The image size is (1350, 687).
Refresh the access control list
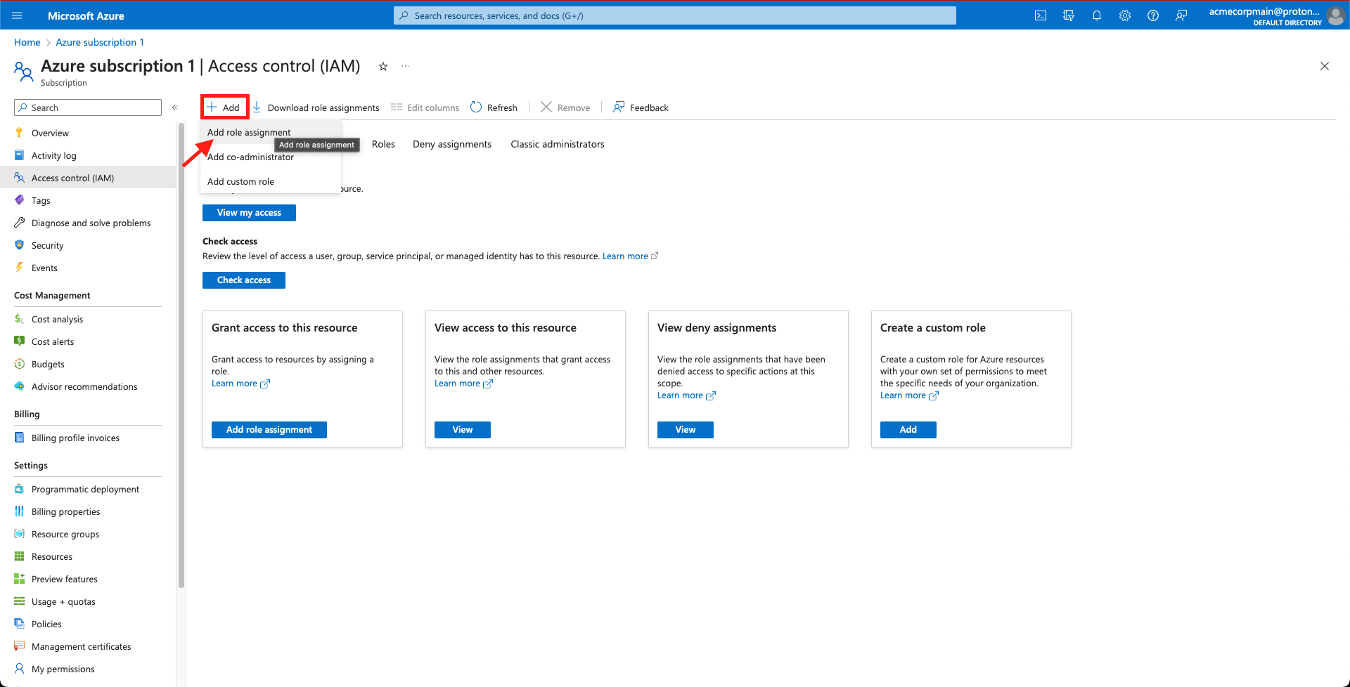(494, 107)
